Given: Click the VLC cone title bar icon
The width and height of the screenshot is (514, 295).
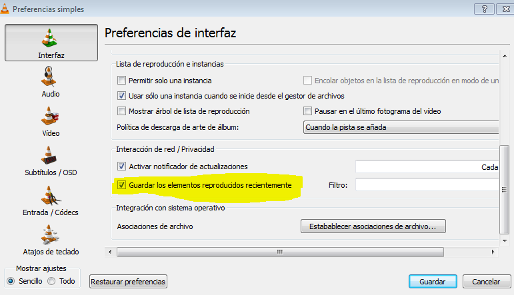Looking at the screenshot, I should 6,7.
